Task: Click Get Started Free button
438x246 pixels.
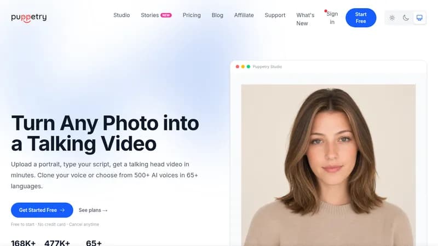Action: tap(42, 210)
